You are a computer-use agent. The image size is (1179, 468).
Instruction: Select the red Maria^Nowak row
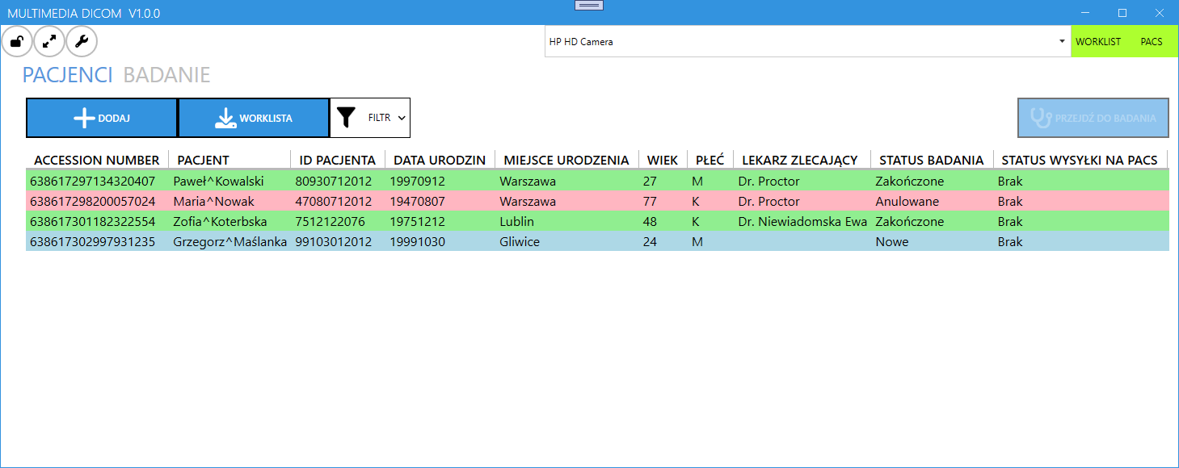(x=213, y=201)
